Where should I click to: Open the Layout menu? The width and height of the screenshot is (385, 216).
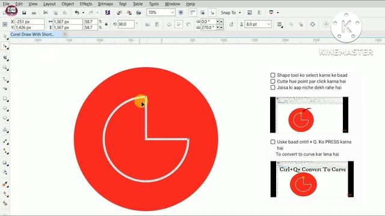[49, 4]
